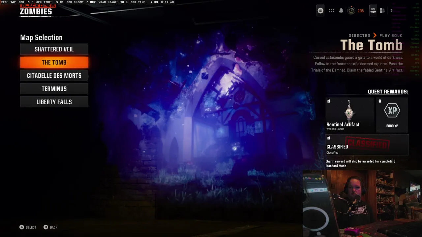Select Shattered Veil map

click(x=54, y=49)
